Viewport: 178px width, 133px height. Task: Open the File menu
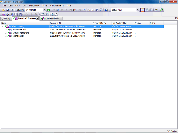click(4, 6)
